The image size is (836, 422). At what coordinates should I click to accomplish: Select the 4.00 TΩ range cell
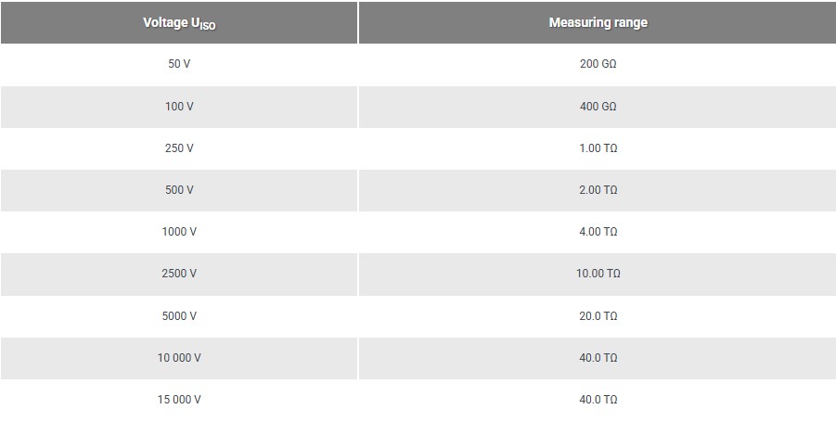(598, 232)
